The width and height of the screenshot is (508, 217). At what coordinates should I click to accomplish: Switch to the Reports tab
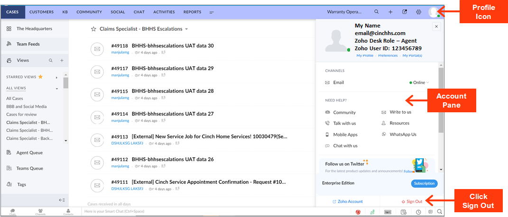pos(192,12)
